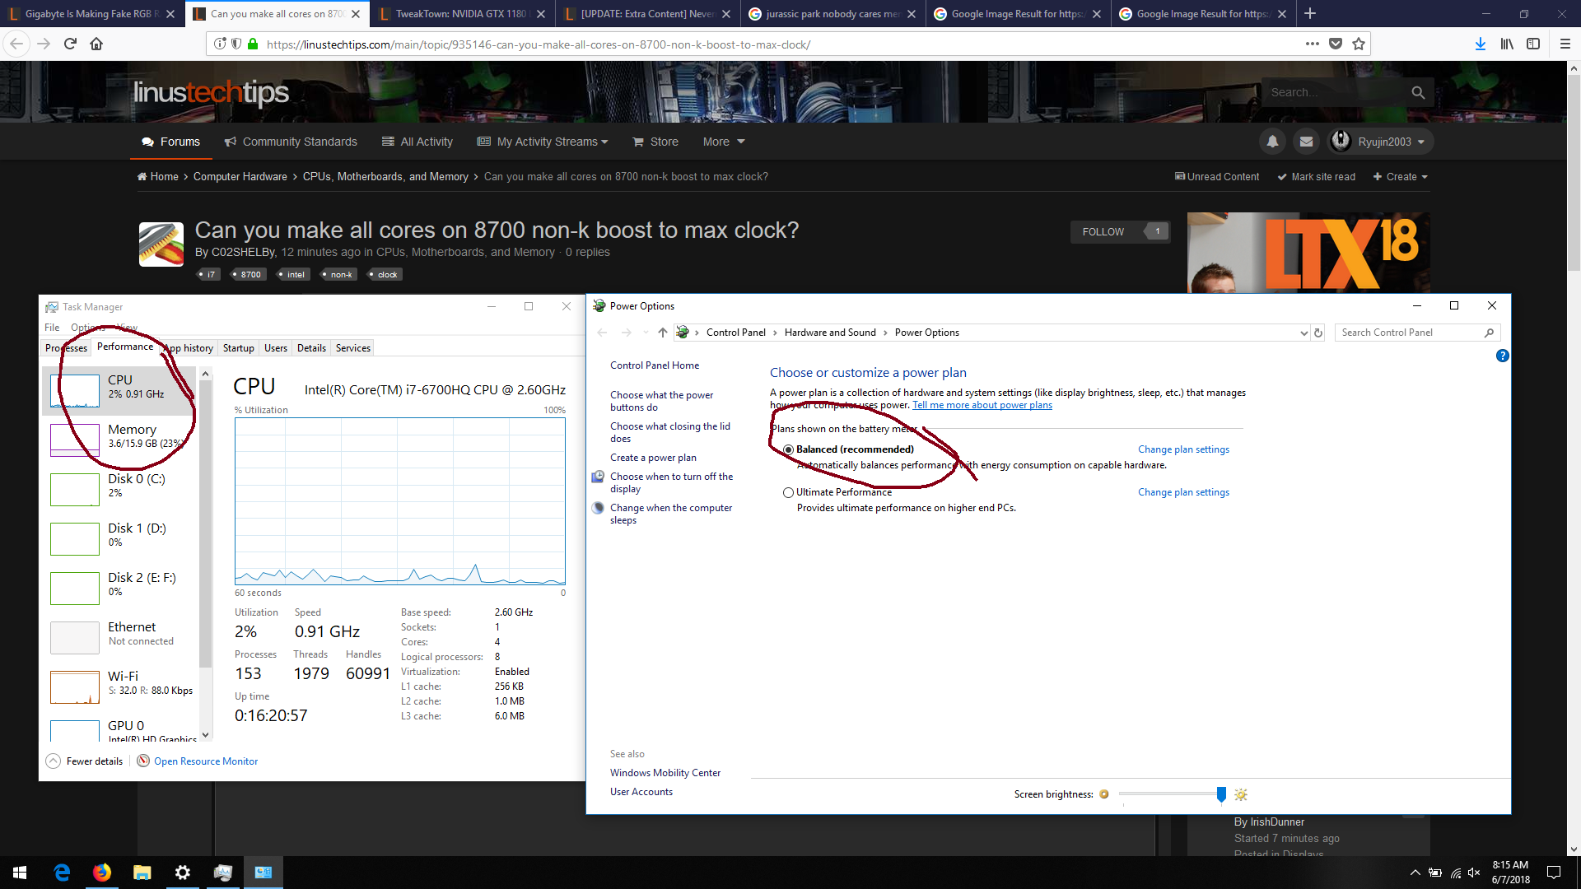Expand the More menu in forum navbar
The image size is (1581, 889).
(724, 142)
